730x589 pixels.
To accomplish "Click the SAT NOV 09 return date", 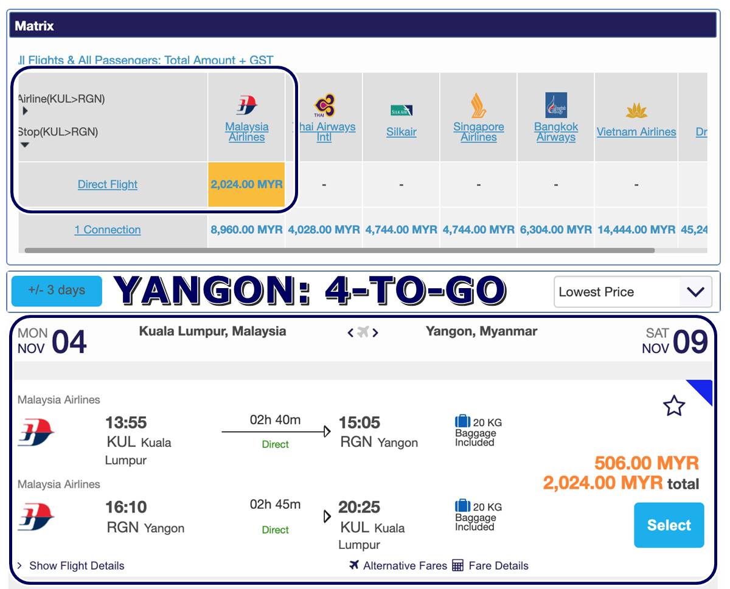I will (x=675, y=341).
